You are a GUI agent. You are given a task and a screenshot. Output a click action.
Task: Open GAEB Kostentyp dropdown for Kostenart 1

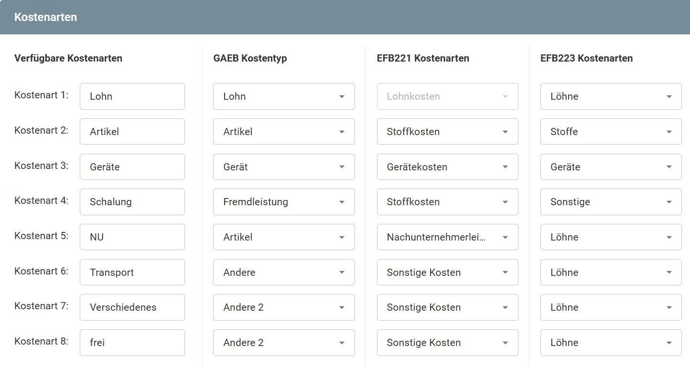click(284, 96)
